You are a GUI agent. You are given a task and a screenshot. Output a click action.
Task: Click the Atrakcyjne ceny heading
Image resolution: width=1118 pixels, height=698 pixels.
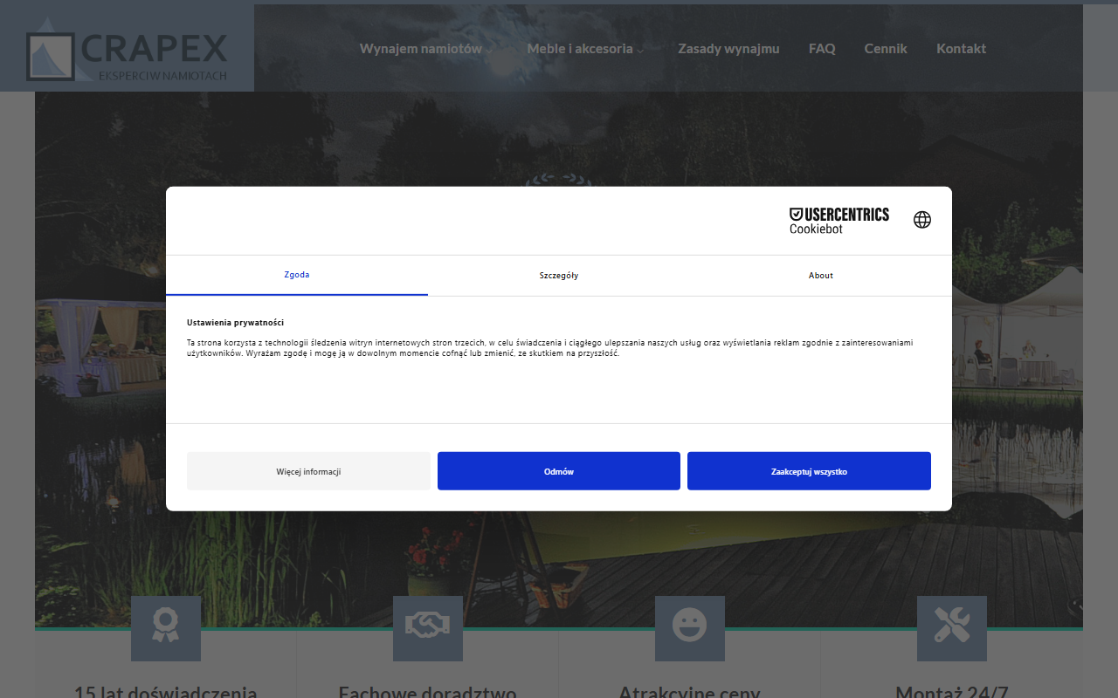pos(690,691)
